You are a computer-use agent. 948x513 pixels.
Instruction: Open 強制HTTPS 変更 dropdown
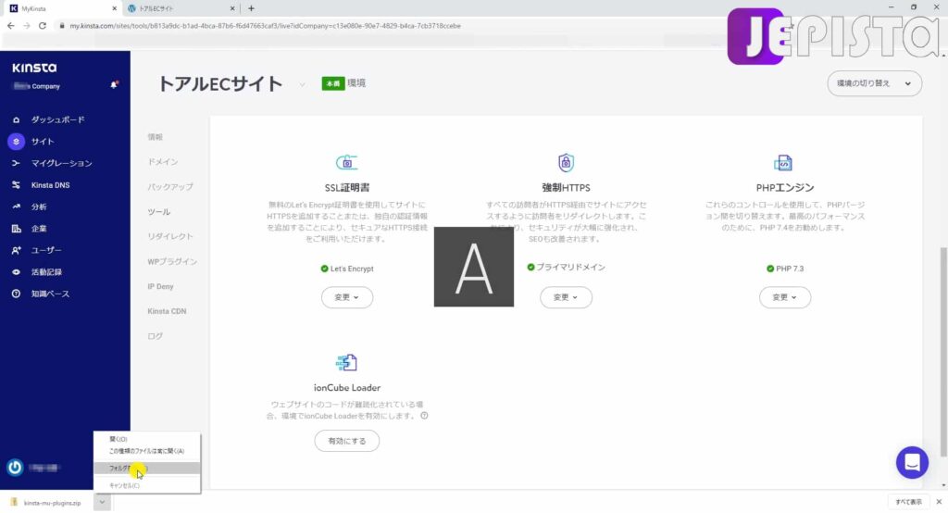[x=566, y=297]
